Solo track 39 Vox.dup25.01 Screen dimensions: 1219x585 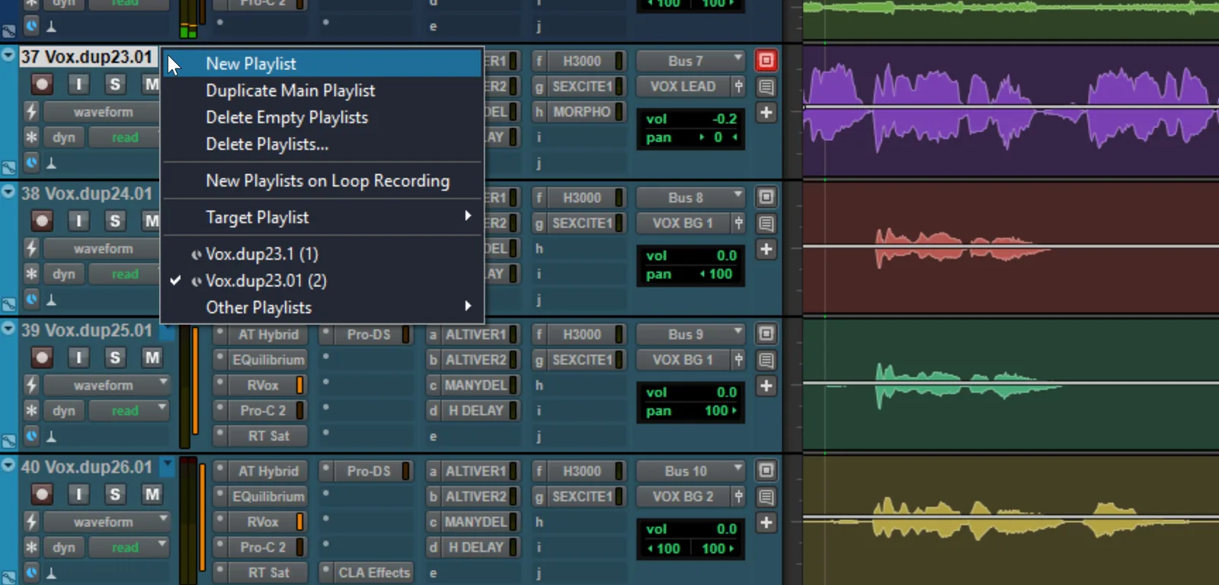pyautogui.click(x=115, y=358)
